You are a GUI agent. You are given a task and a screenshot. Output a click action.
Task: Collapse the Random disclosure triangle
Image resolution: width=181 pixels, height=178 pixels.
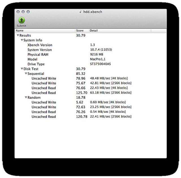point(26,97)
